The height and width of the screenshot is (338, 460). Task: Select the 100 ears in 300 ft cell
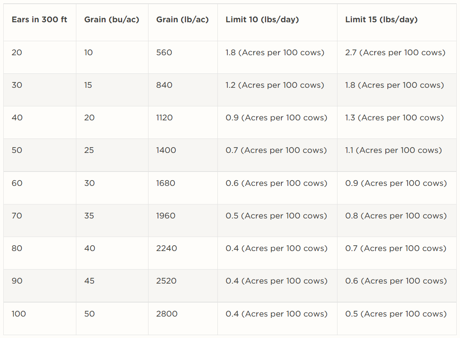[19, 314]
